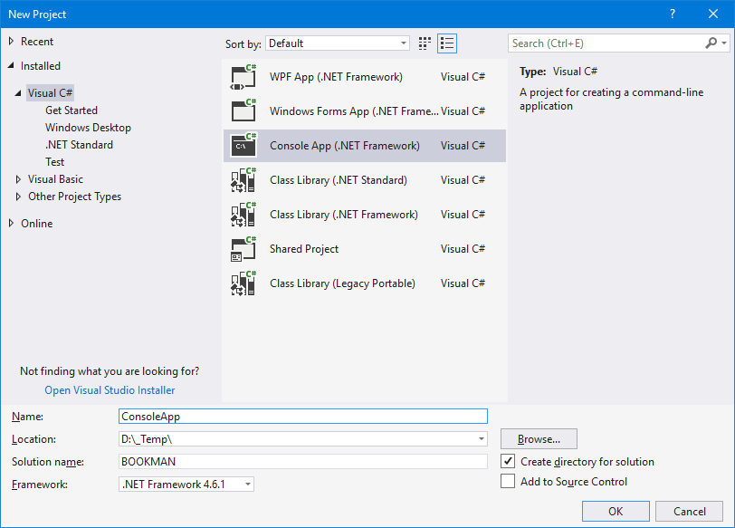
Task: Select the Visual C# tree node
Action: coord(50,93)
